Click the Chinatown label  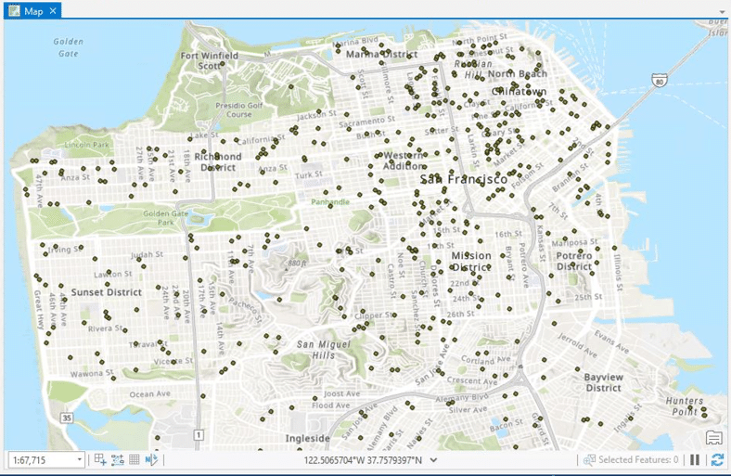point(519,91)
